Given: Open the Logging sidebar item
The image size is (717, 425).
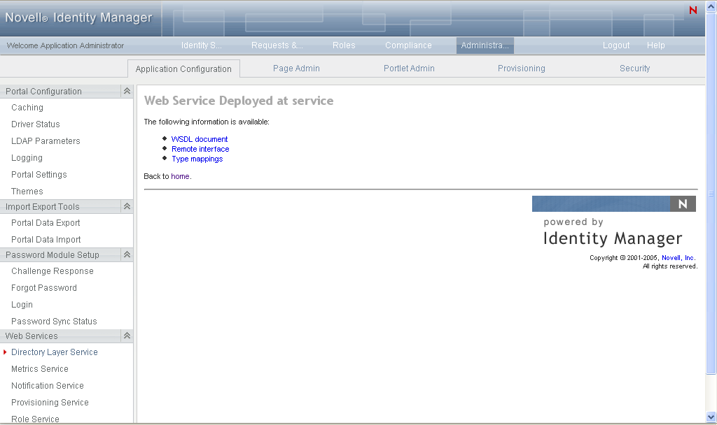Looking at the screenshot, I should click(x=27, y=157).
